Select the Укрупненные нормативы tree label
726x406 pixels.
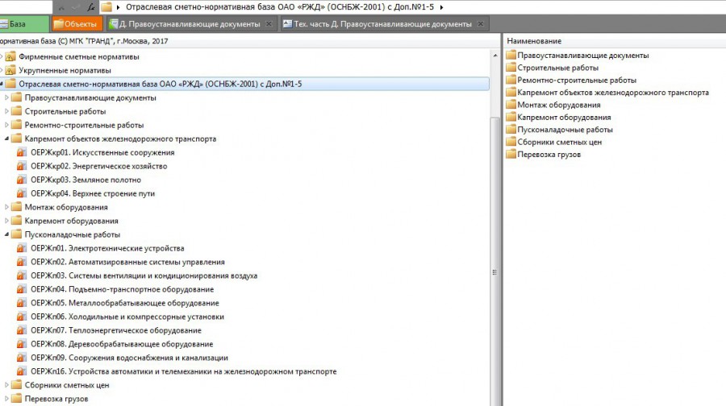coord(65,70)
